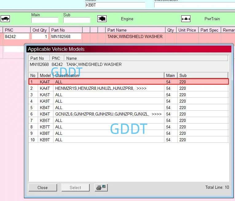Click the Part No field MN182568
Screen dimensions: 235x201
pyautogui.click(x=66, y=36)
